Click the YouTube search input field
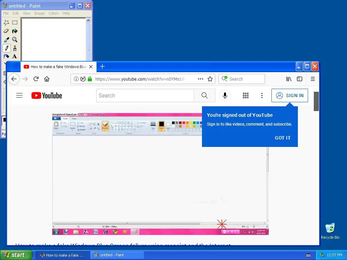 [145, 95]
